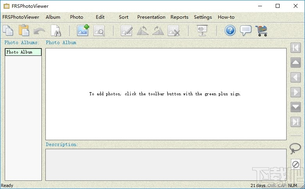
Task: Click the Paste clipboard icon
Action: (24, 30)
